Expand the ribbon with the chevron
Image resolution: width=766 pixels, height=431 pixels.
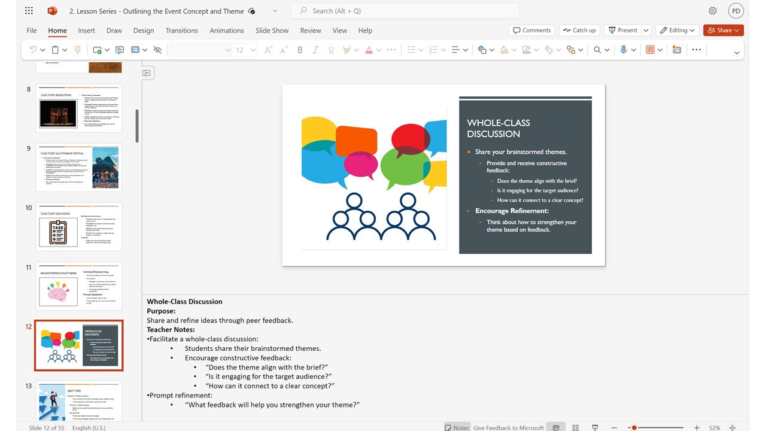click(736, 53)
